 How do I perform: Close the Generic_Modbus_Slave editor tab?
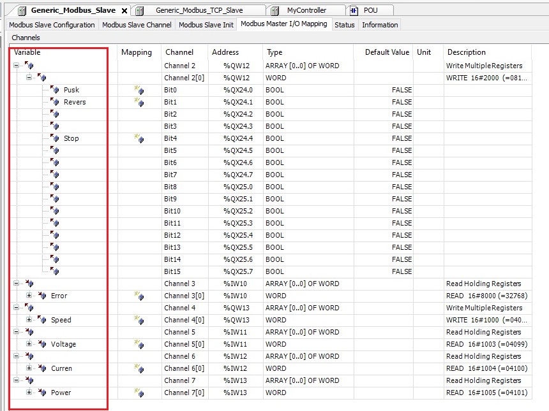tap(124, 10)
